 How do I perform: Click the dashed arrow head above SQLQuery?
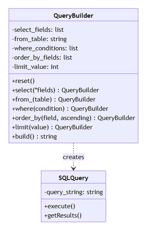coord(73,169)
